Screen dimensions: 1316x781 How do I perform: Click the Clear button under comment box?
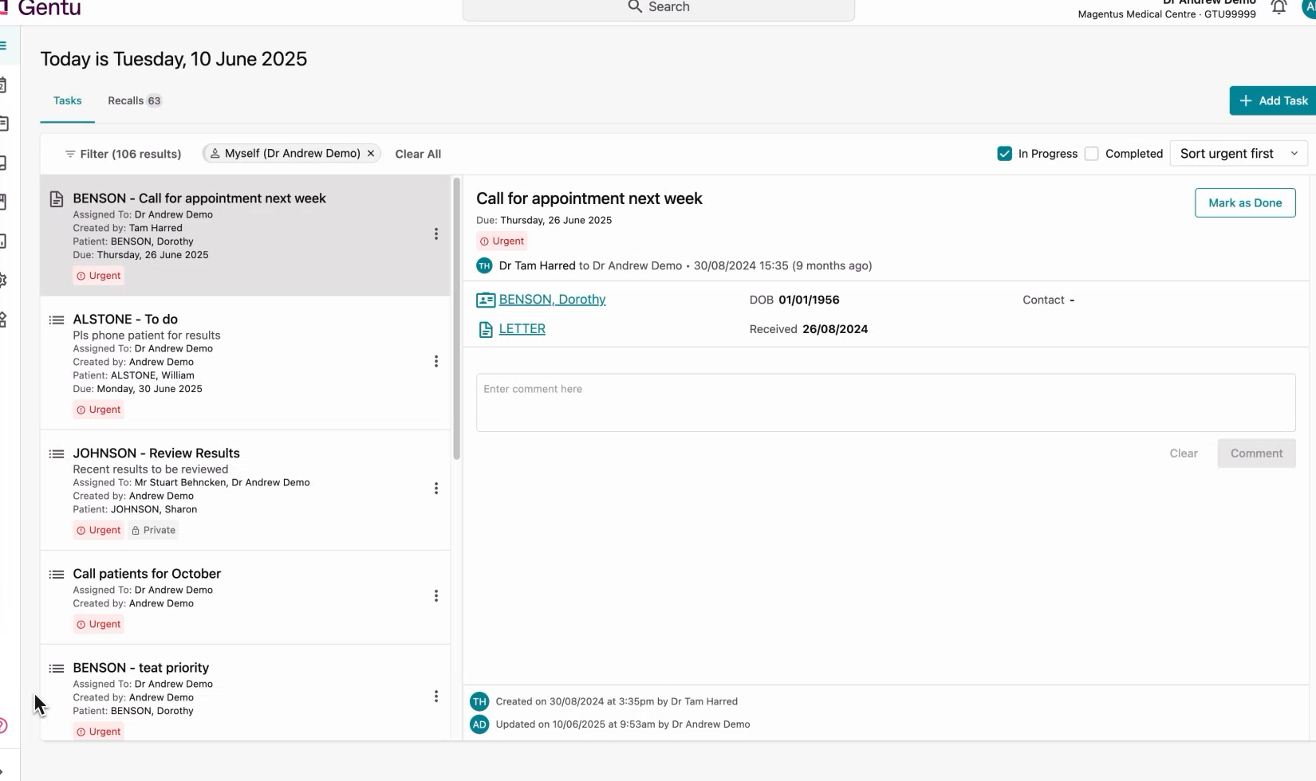coord(1184,453)
